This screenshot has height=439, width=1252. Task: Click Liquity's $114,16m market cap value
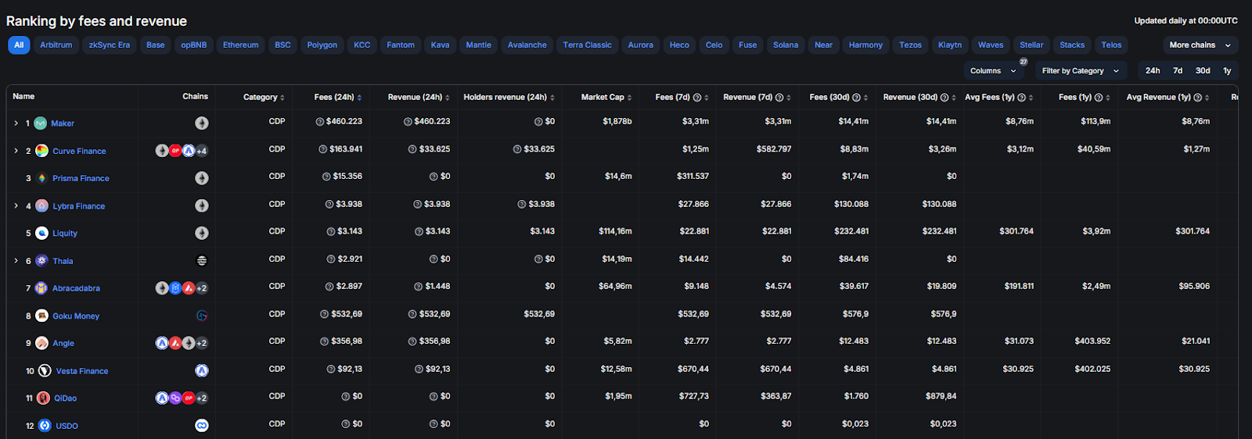(x=615, y=231)
